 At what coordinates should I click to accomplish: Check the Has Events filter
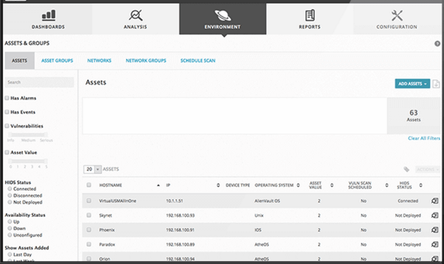(x=7, y=112)
